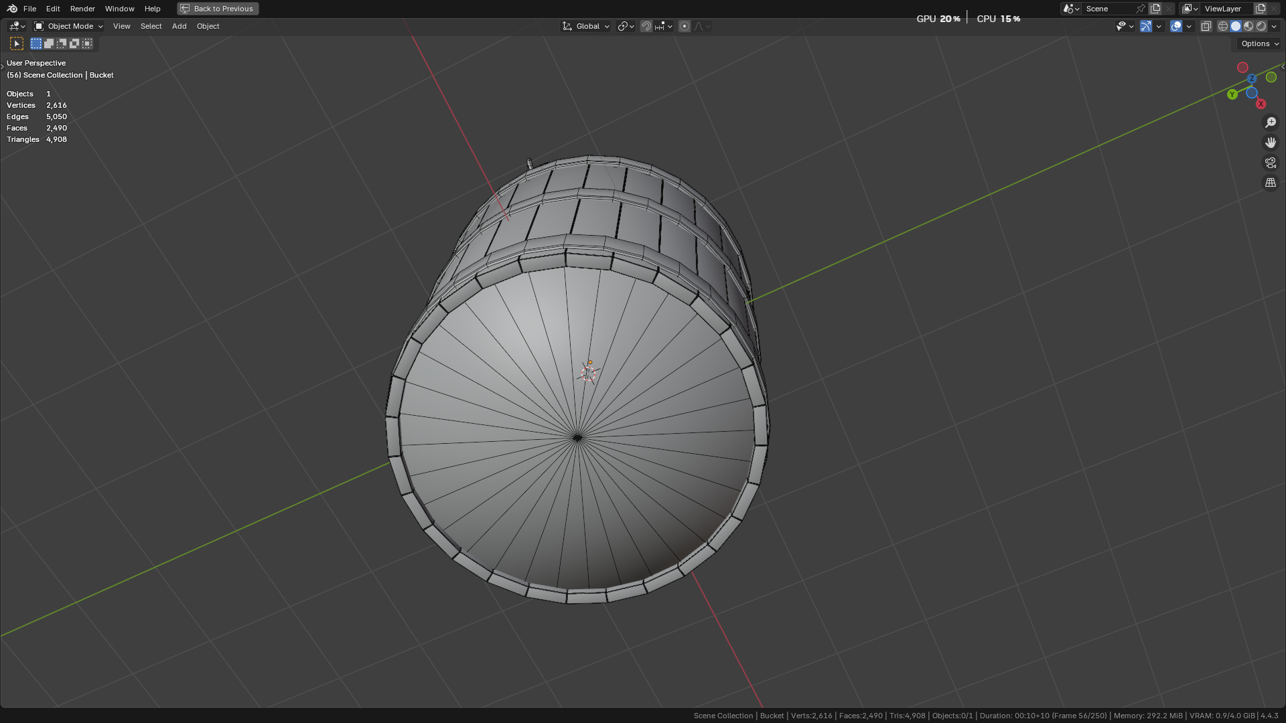Screen dimensions: 1286x723
Task: Toggle the camera view icon
Action: pos(1271,163)
